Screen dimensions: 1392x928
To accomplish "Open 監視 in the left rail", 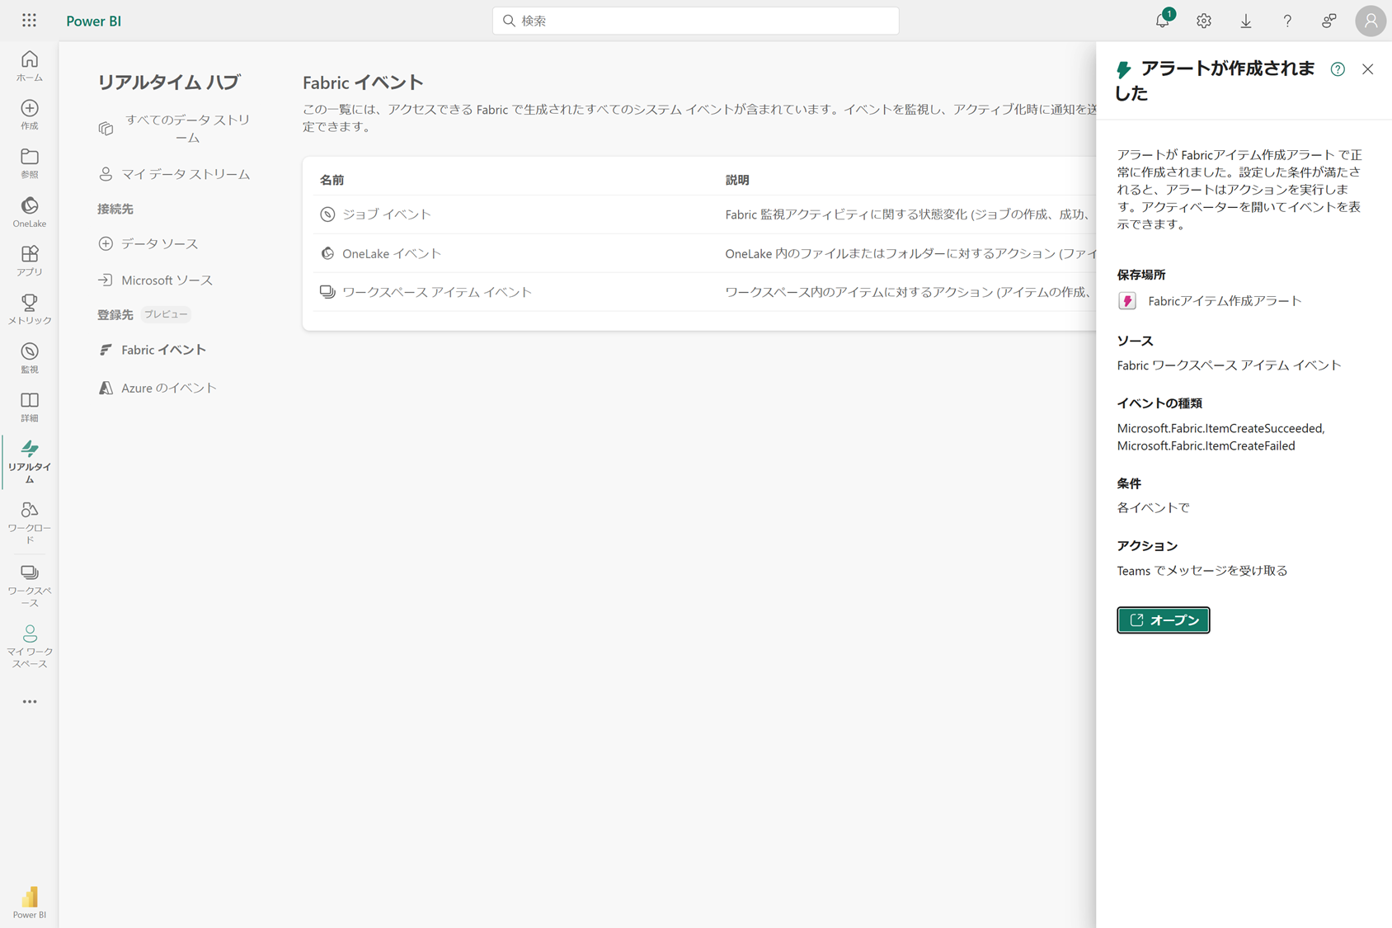I will [x=30, y=358].
